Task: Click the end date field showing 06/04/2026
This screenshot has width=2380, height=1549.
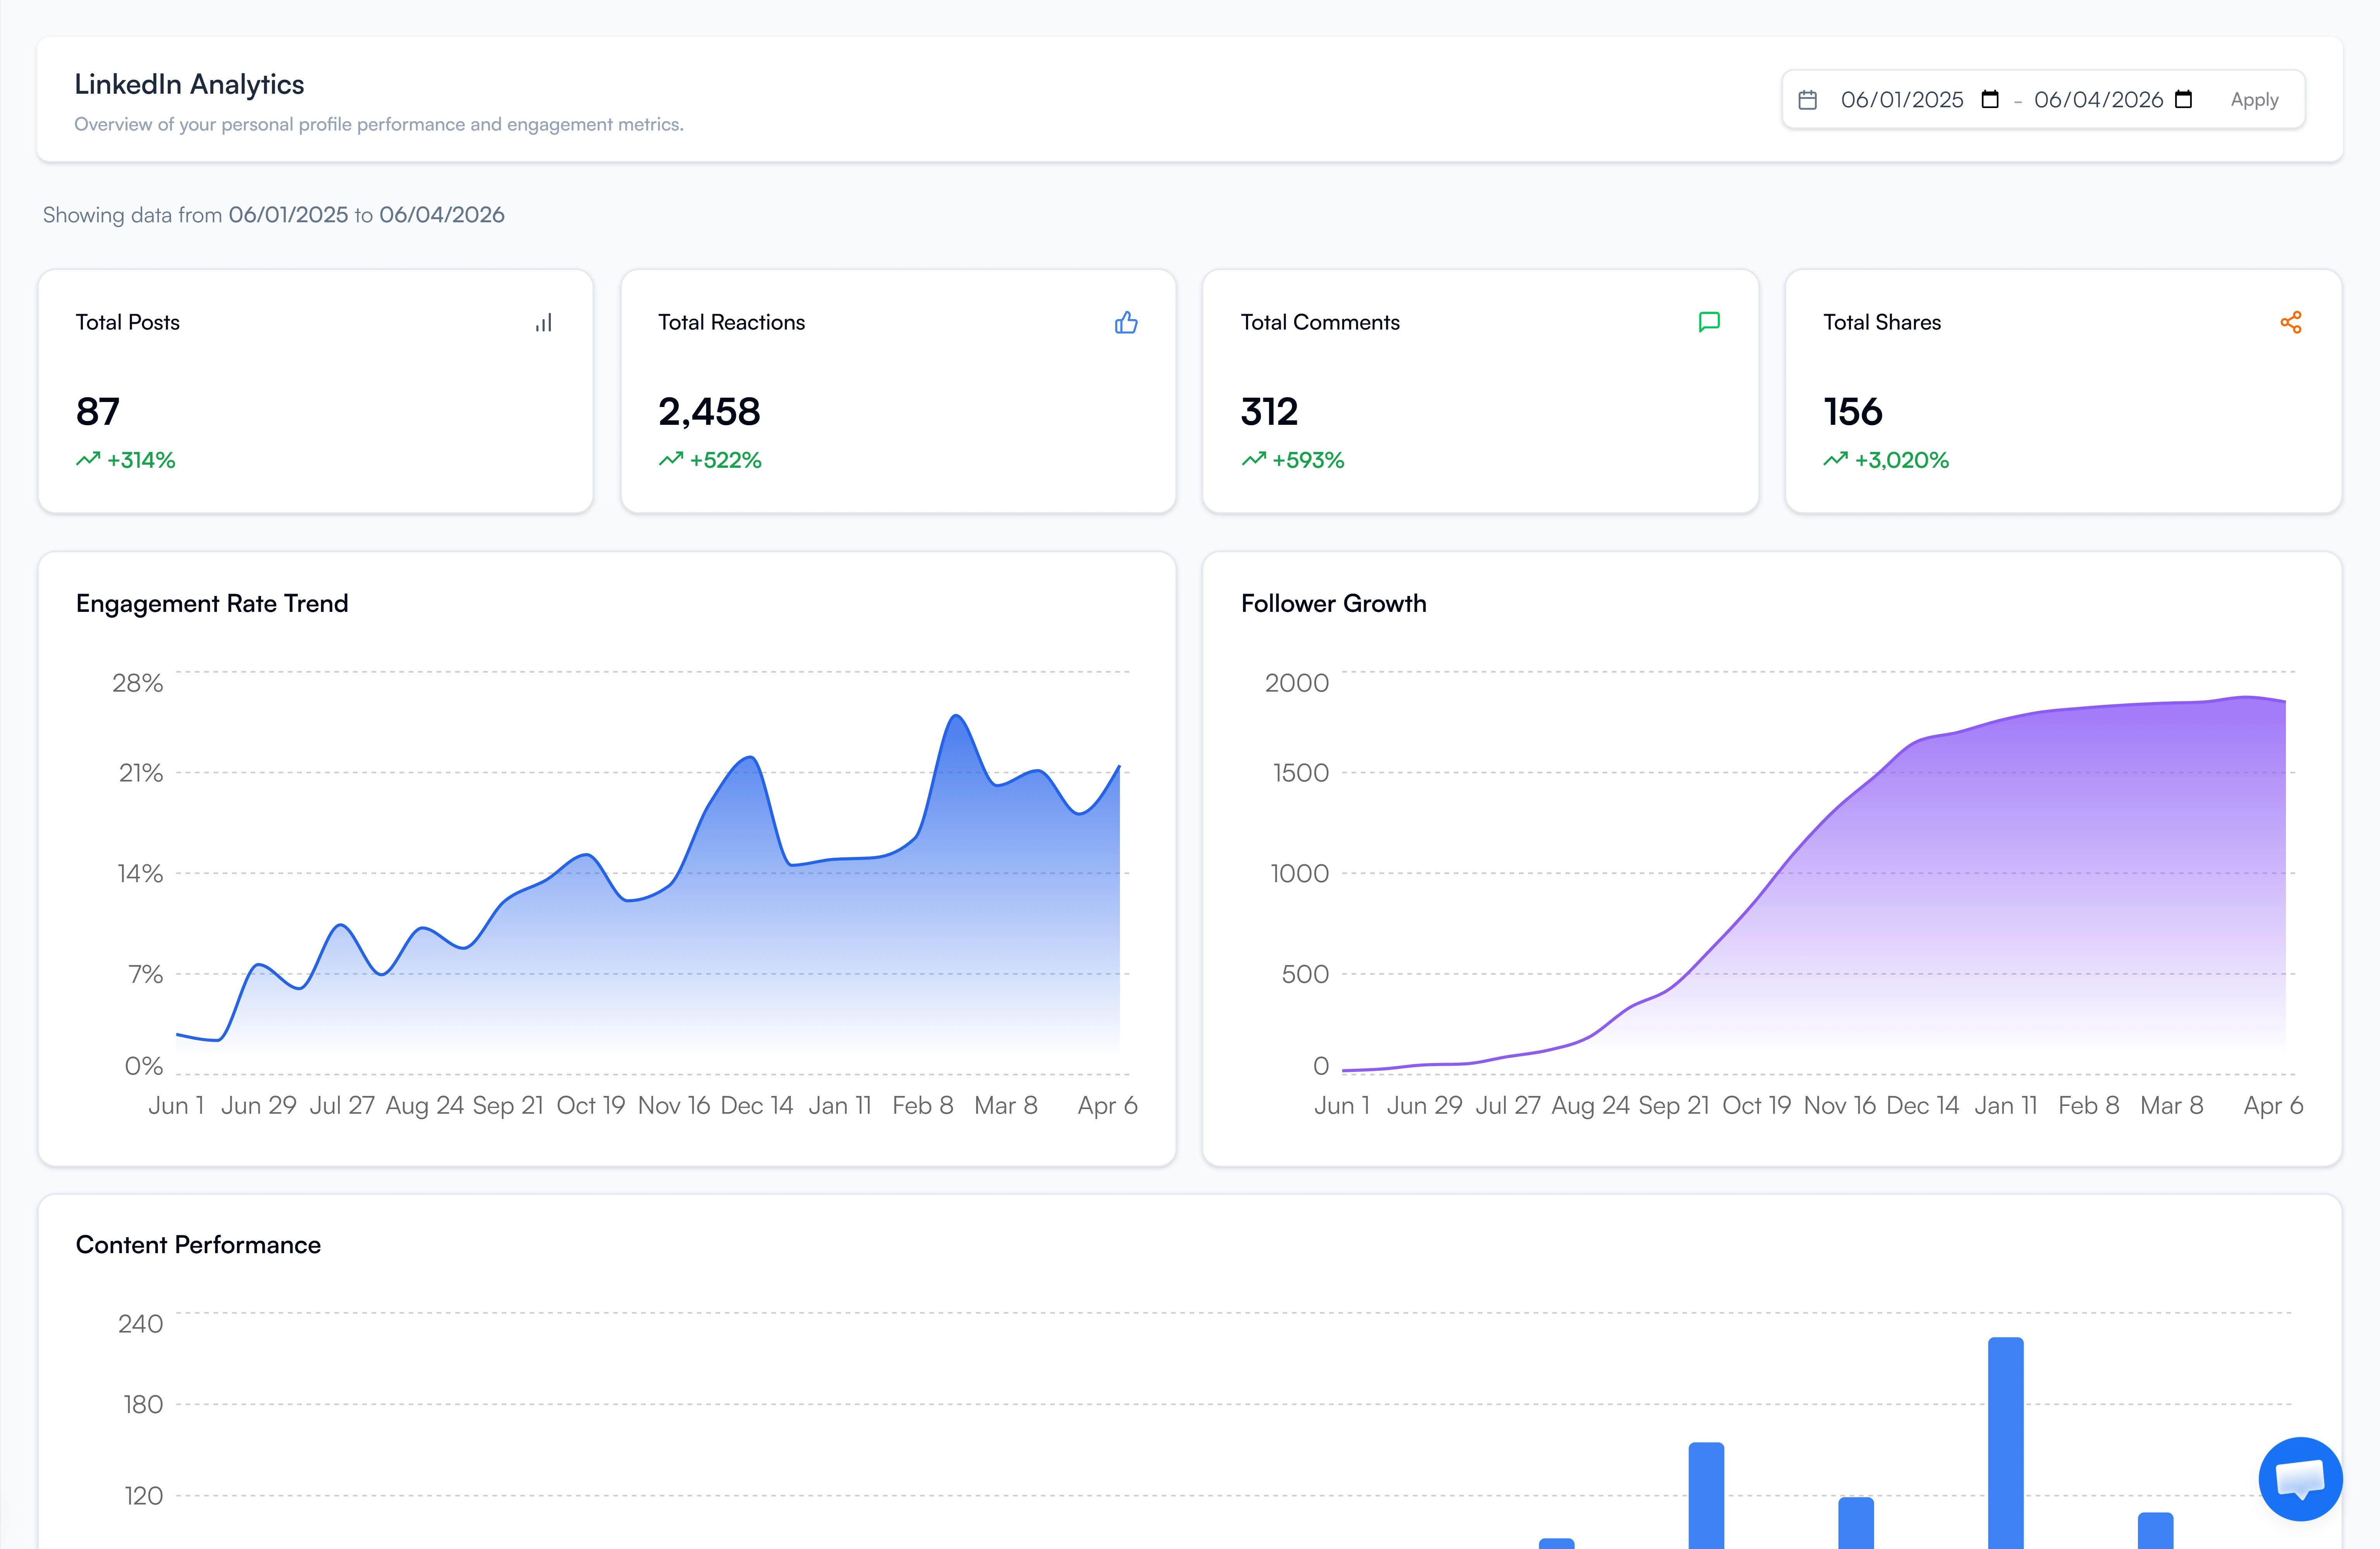Action: coord(2097,99)
